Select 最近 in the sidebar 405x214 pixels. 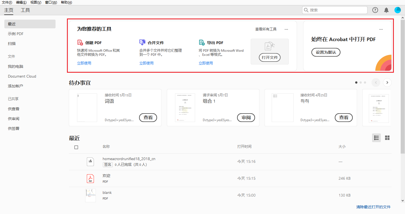30,24
